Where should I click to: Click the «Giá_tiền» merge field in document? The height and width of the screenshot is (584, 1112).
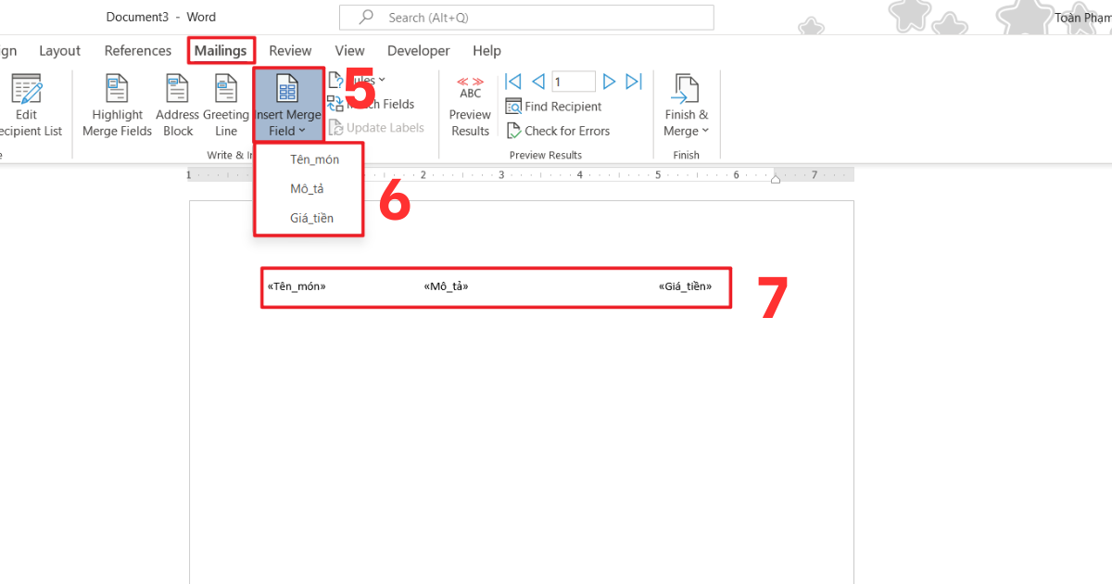click(686, 286)
